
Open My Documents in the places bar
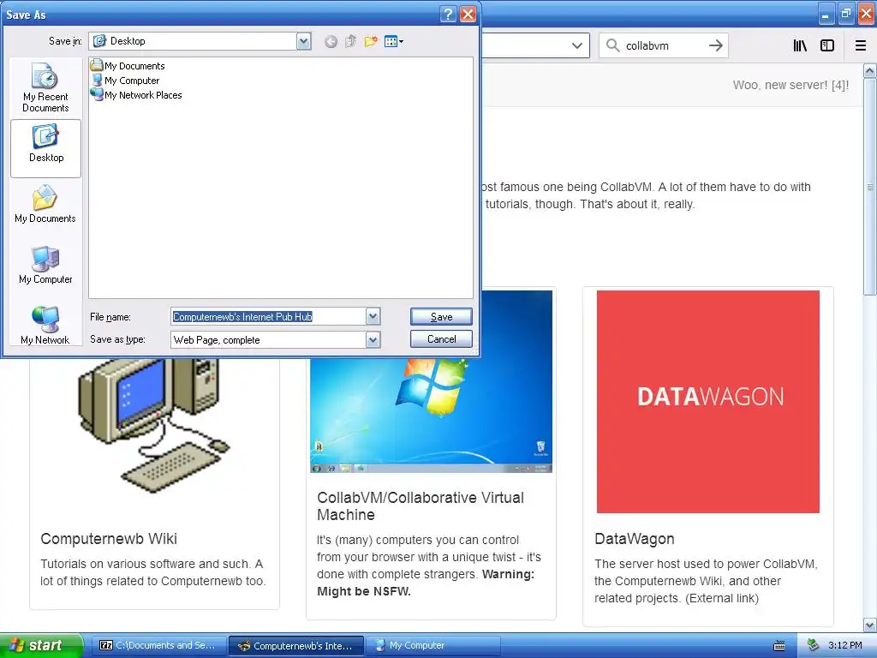(x=45, y=205)
